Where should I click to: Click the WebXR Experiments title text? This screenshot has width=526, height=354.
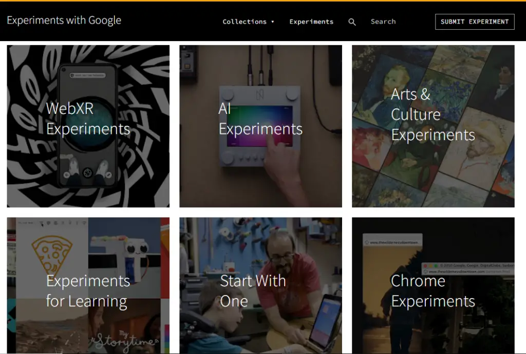click(x=88, y=119)
